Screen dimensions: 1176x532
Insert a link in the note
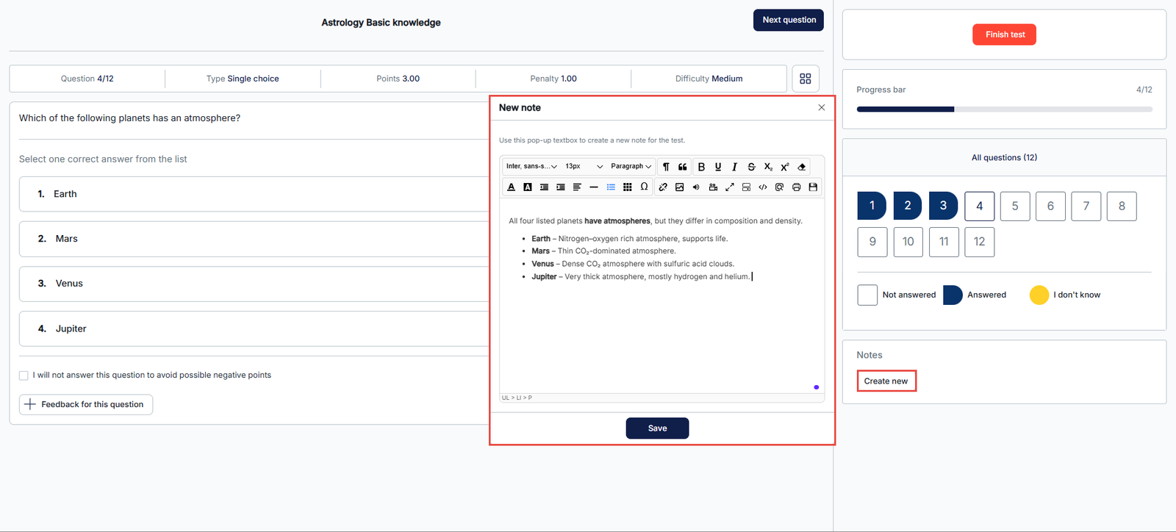click(x=663, y=187)
